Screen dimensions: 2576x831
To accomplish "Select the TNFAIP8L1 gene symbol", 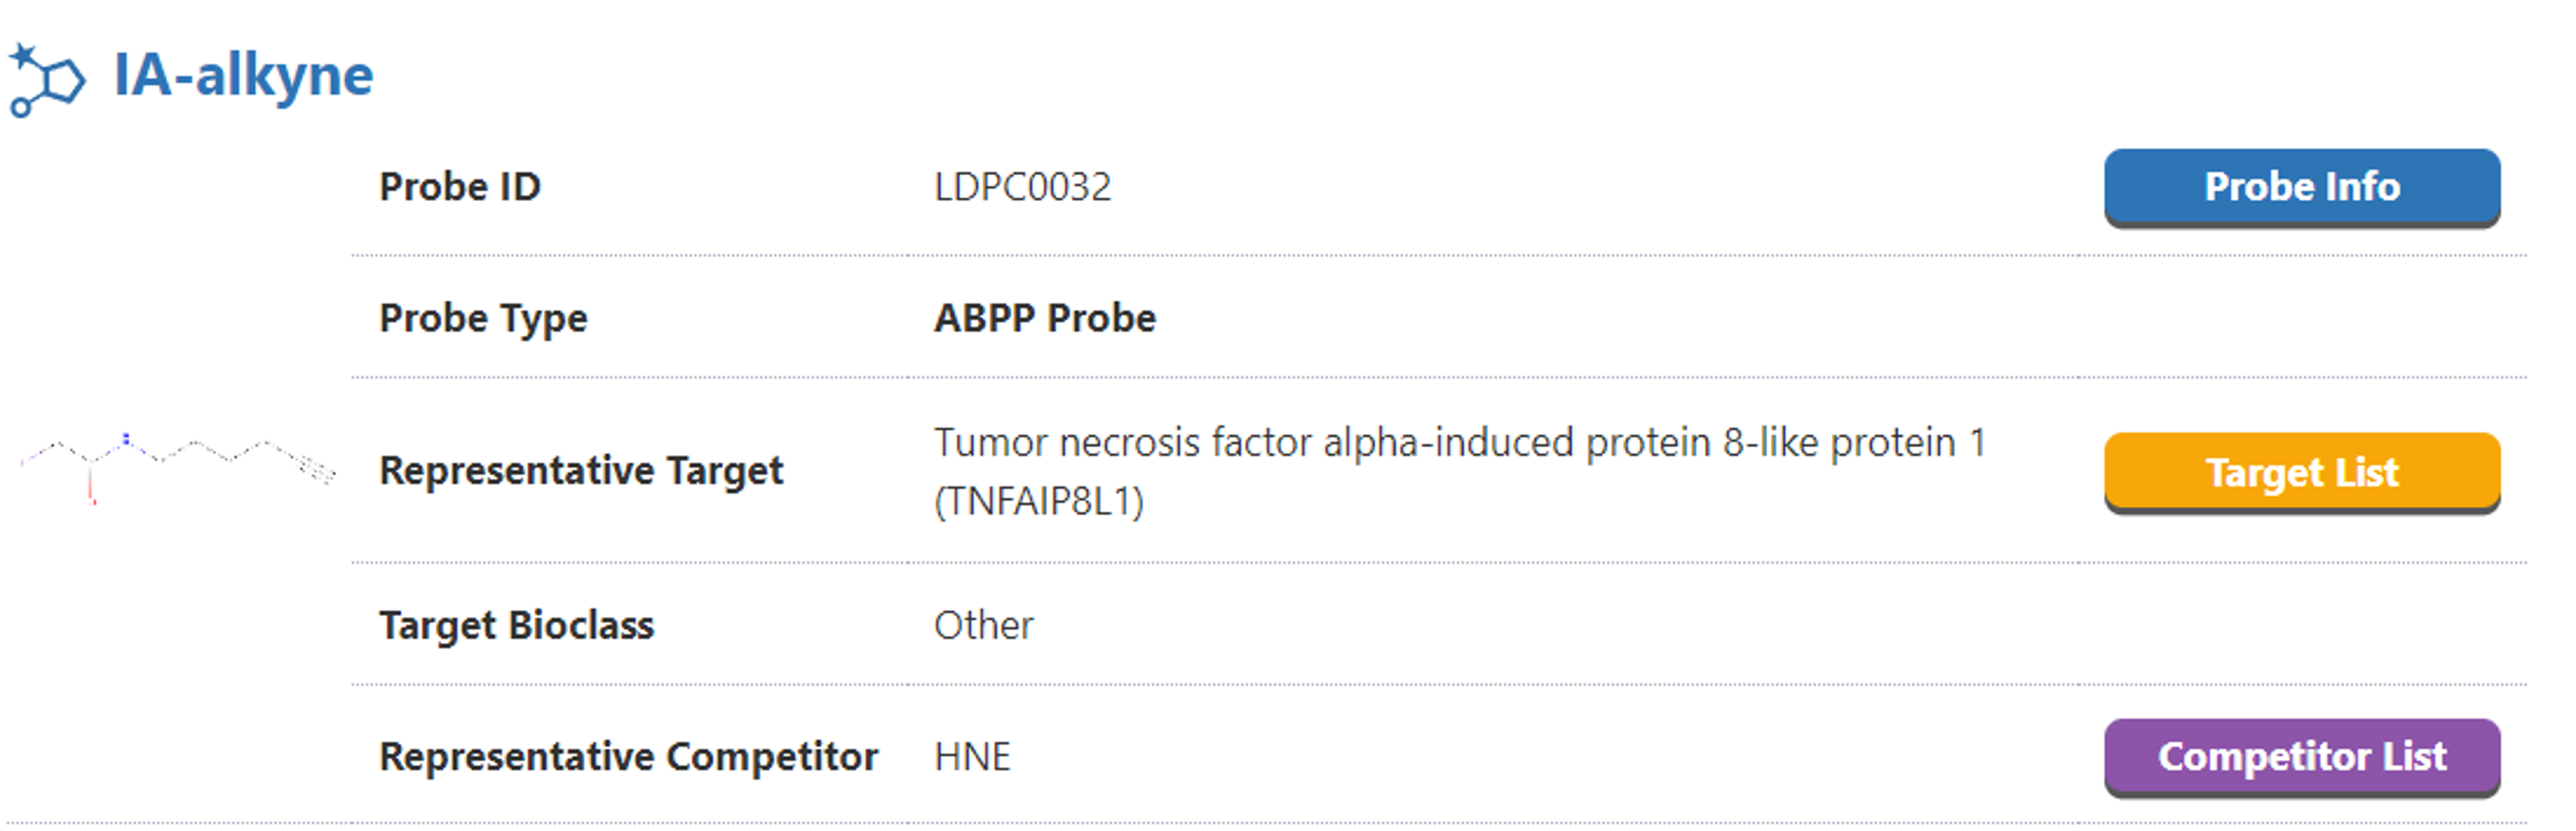I will [x=1039, y=501].
